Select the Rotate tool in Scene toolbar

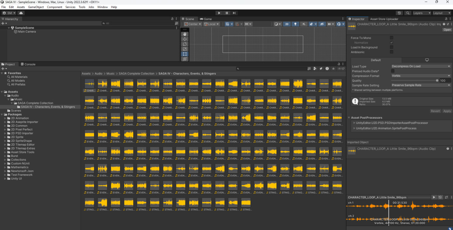click(185, 44)
